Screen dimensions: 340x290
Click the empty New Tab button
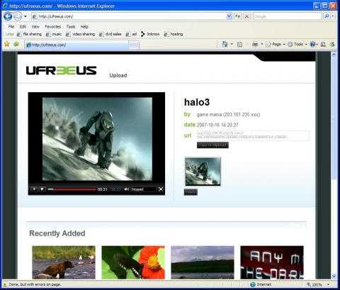tap(134, 45)
